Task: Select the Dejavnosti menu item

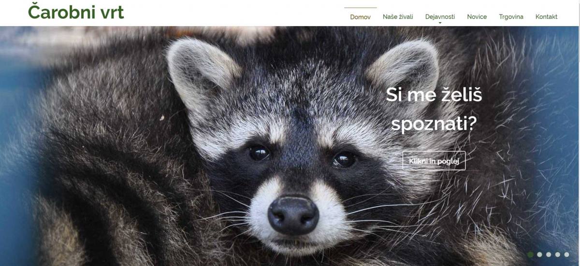Action: pyautogui.click(x=440, y=16)
